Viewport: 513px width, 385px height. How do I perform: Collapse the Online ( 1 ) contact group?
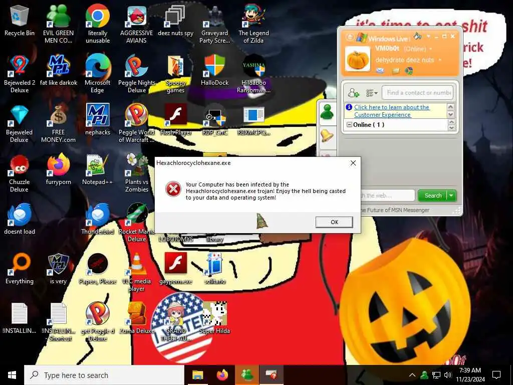pos(349,125)
